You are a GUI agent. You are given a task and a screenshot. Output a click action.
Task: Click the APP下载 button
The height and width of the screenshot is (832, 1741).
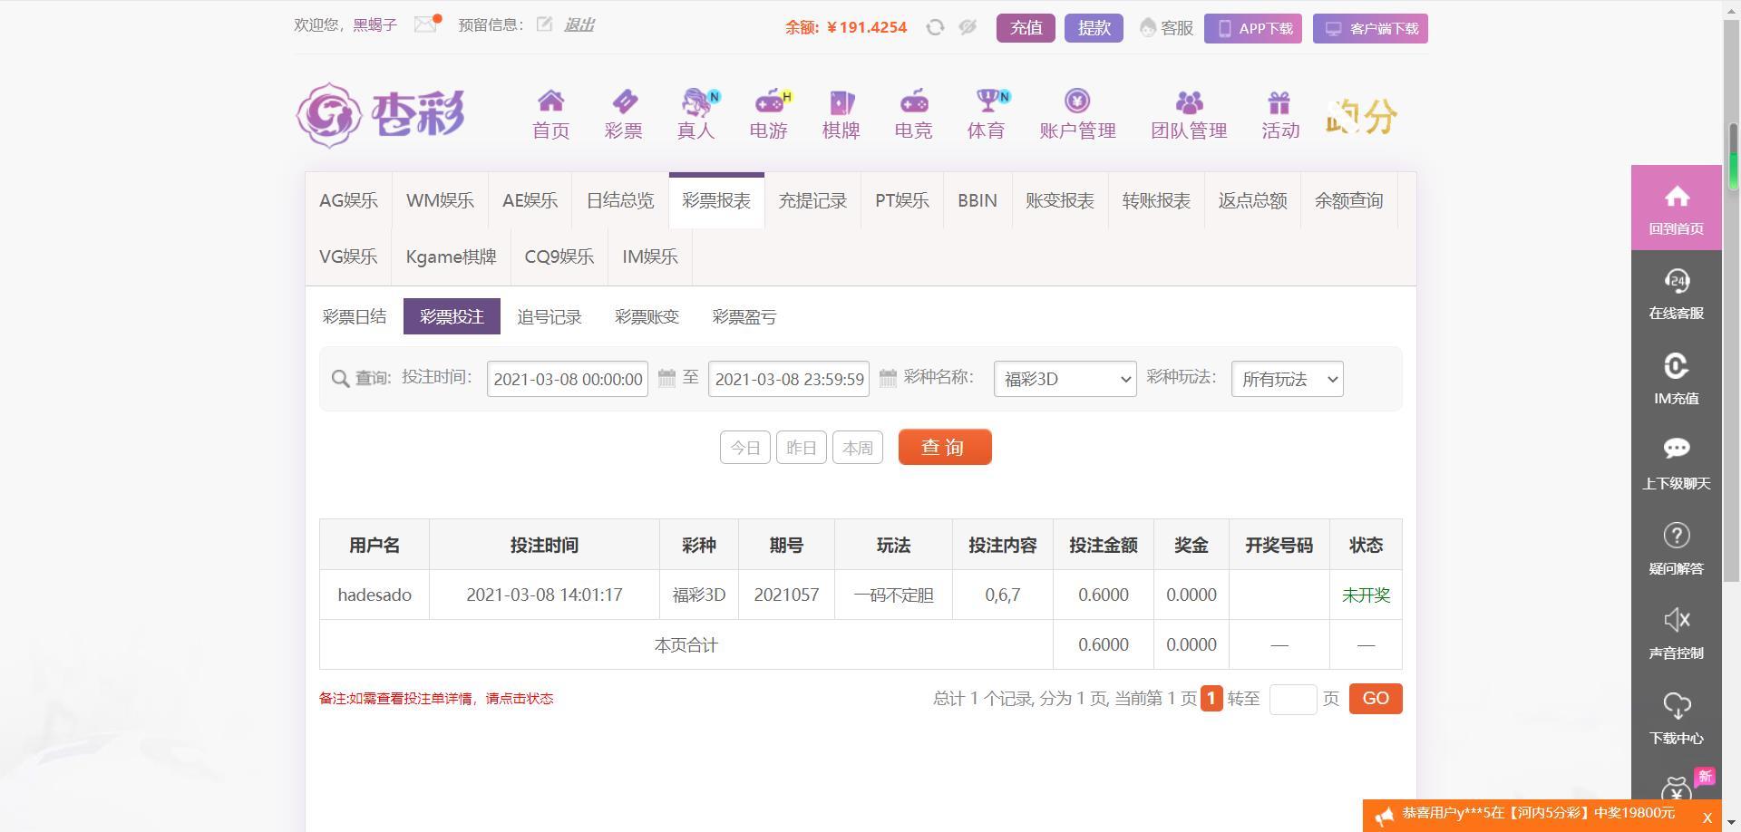coord(1253,28)
